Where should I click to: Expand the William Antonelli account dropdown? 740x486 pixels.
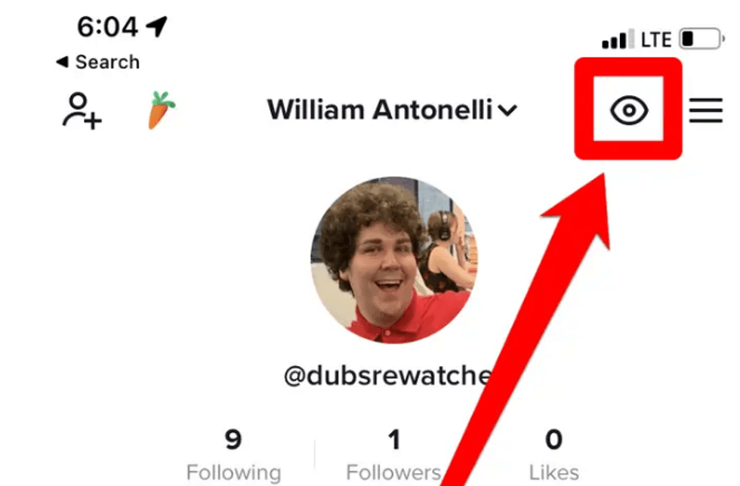tap(392, 110)
